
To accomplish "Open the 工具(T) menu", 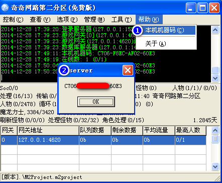I will 122,20.
